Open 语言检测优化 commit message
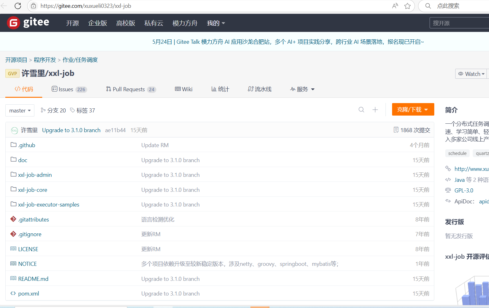The width and height of the screenshot is (489, 308). (x=158, y=220)
